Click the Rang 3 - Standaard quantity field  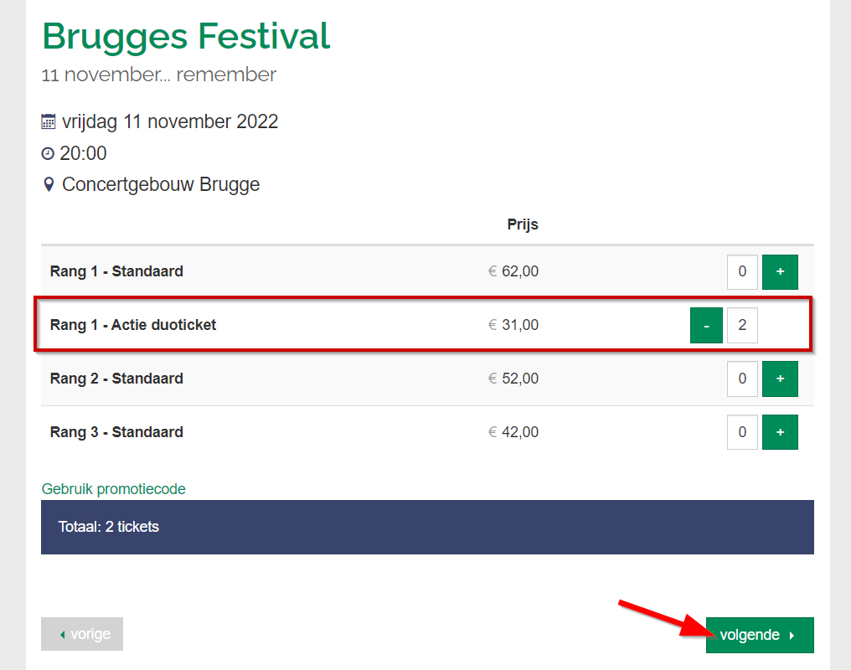[x=742, y=432]
